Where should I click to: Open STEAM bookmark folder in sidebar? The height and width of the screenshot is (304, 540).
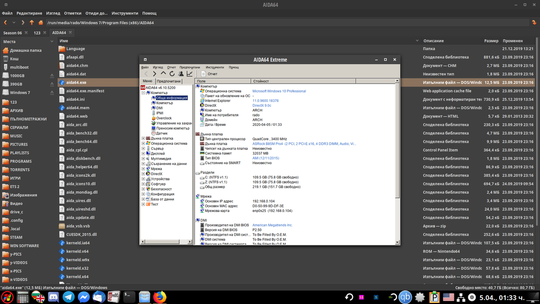16,237
